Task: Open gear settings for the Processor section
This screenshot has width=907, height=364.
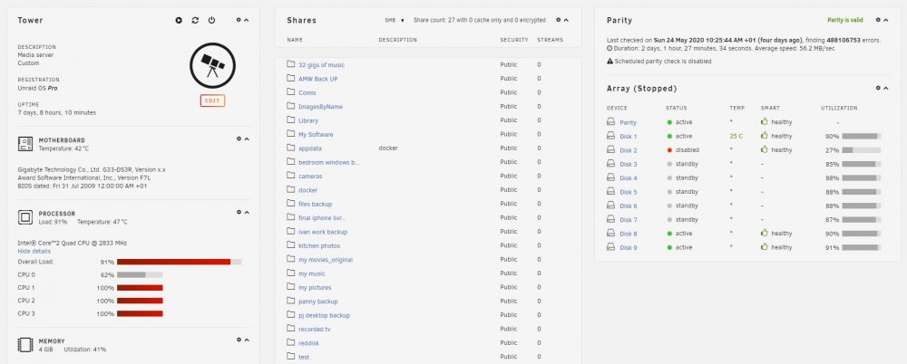Action: pos(239,212)
